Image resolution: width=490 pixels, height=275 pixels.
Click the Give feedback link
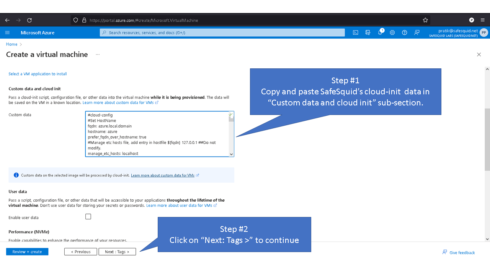(x=459, y=252)
